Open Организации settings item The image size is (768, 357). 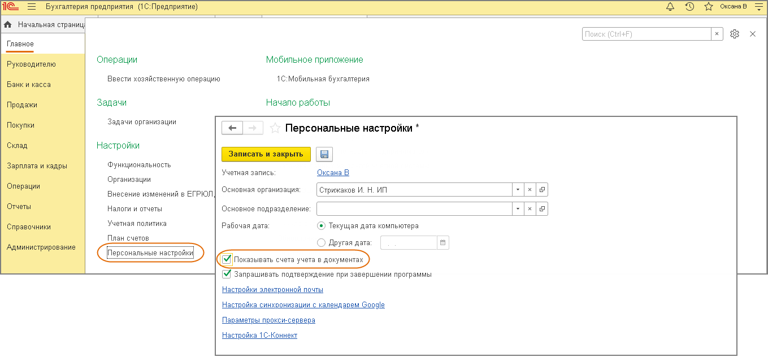pyautogui.click(x=129, y=180)
